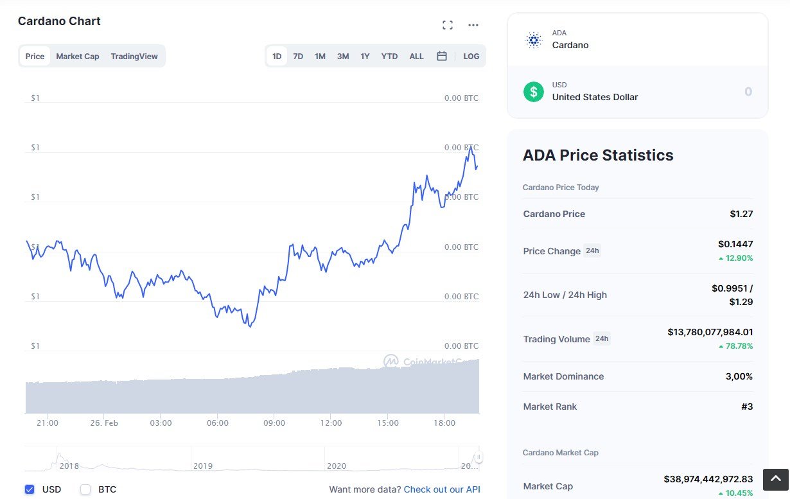Select the YTD time range

389,56
